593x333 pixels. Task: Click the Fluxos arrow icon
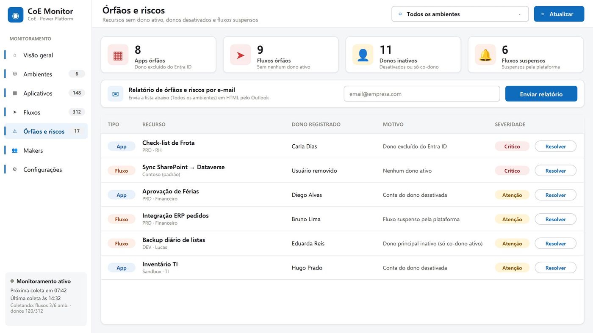click(15, 112)
